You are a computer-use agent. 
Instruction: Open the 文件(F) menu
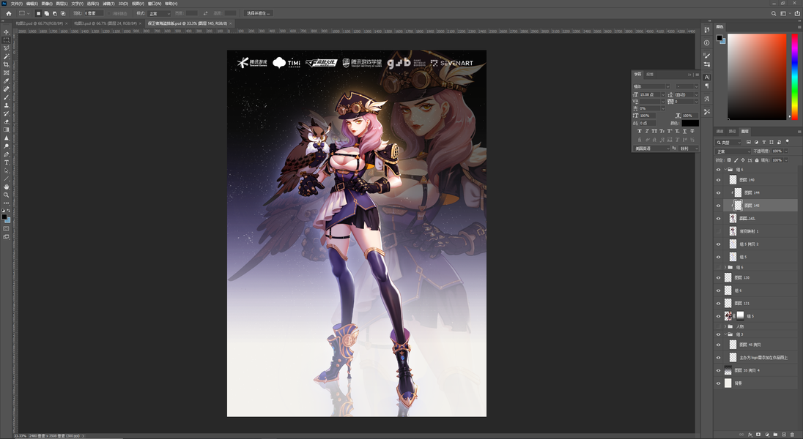tap(16, 4)
